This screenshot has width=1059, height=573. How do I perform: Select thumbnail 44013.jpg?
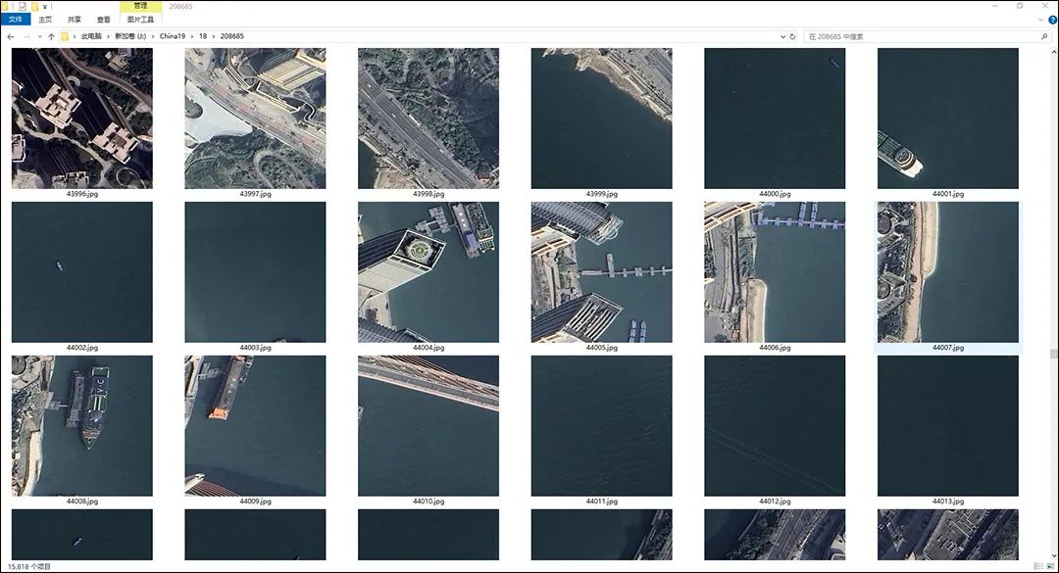pos(948,426)
